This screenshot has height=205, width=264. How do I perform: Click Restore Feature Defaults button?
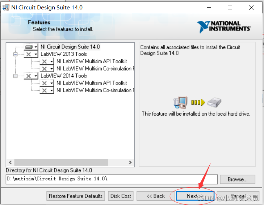pos(76,196)
